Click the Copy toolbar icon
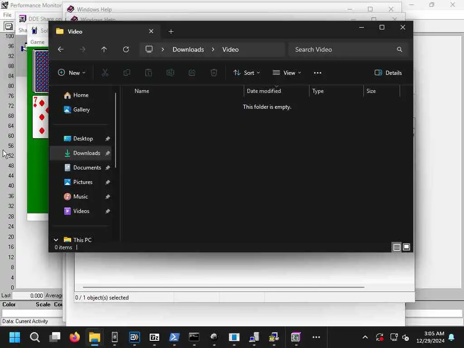This screenshot has height=348, width=464. click(127, 73)
